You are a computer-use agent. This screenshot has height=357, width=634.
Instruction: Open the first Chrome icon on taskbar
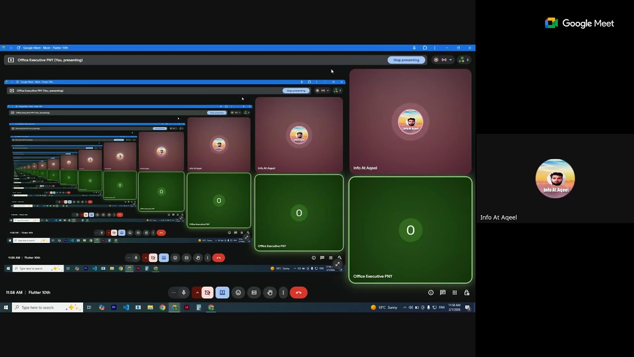coord(162,307)
